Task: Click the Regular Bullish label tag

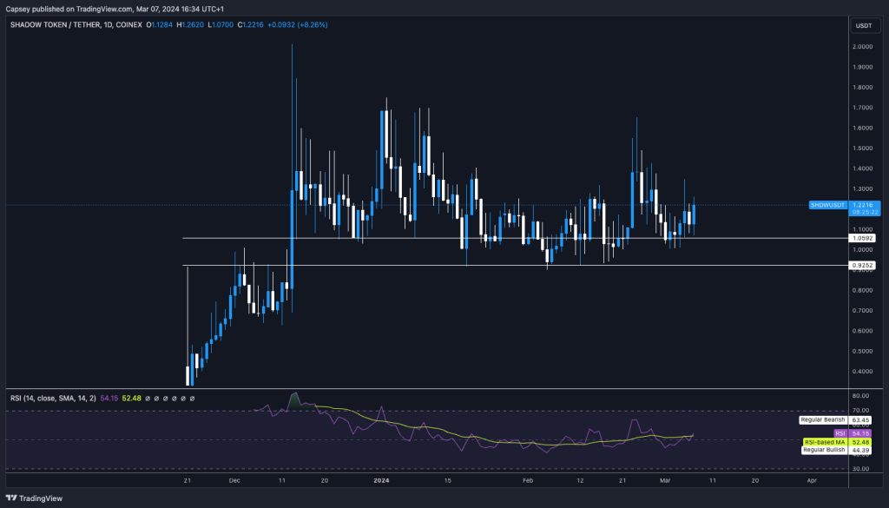Action: [x=823, y=450]
